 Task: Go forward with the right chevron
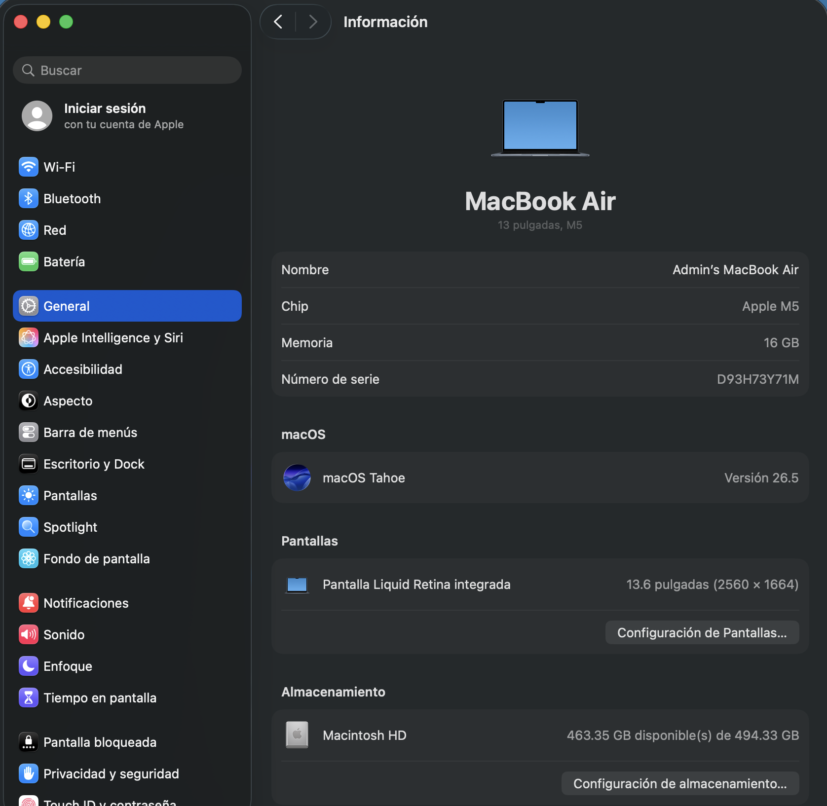pos(313,22)
